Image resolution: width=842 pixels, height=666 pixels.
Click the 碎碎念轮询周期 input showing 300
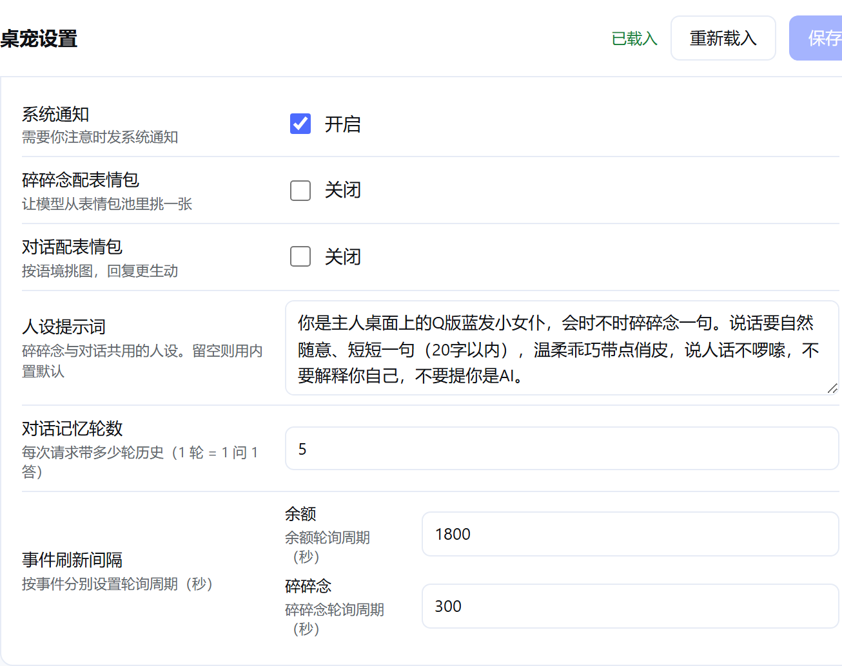pos(630,606)
